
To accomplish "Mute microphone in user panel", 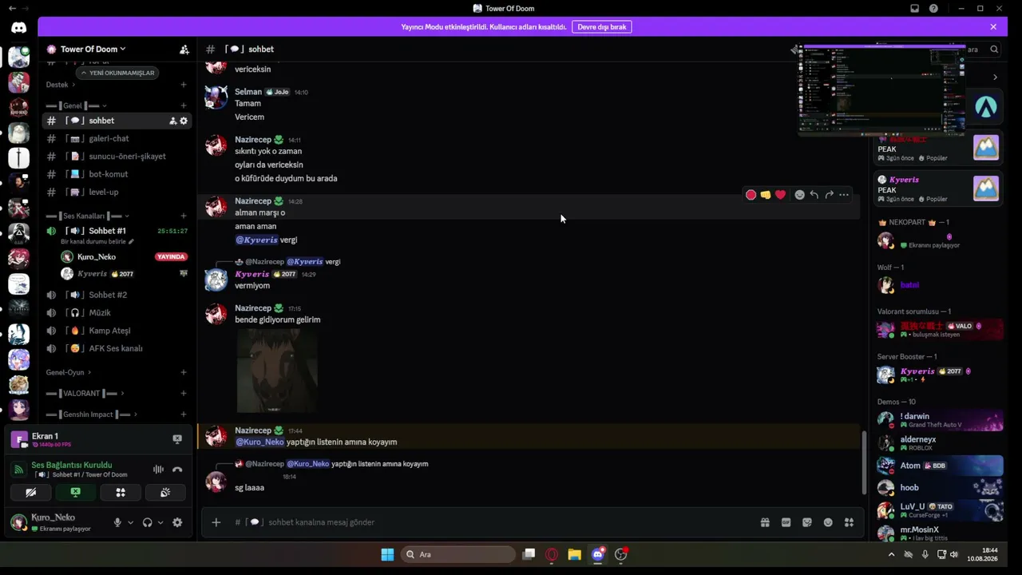I will [117, 522].
